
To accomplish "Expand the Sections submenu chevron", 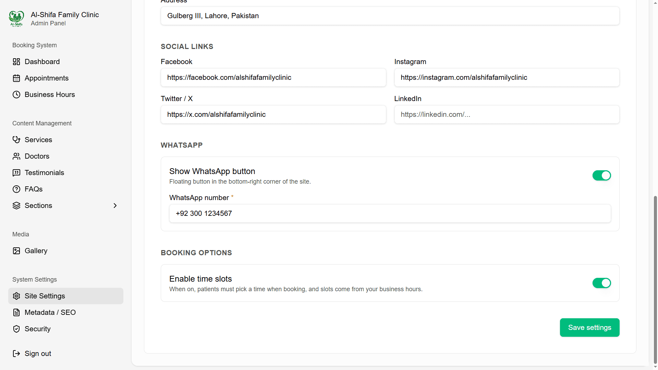I will click(x=115, y=206).
